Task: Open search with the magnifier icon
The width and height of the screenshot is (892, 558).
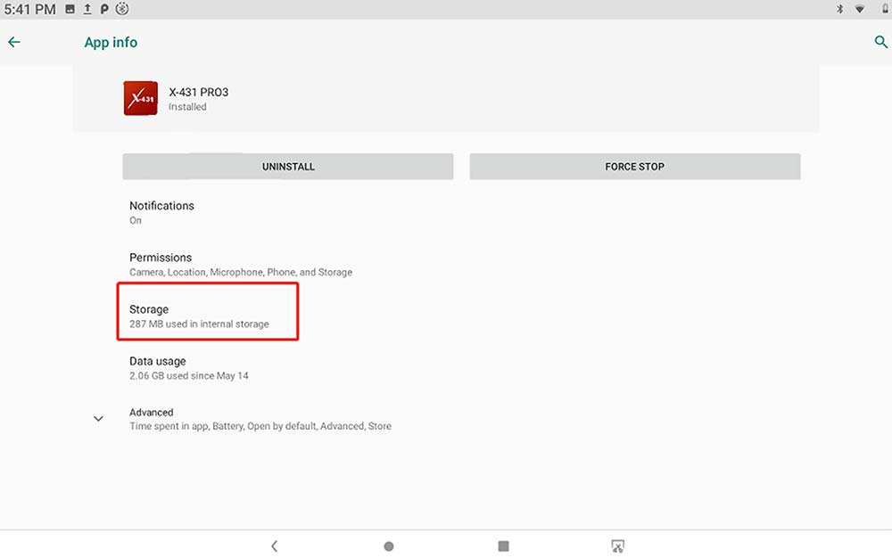Action: pos(880,42)
